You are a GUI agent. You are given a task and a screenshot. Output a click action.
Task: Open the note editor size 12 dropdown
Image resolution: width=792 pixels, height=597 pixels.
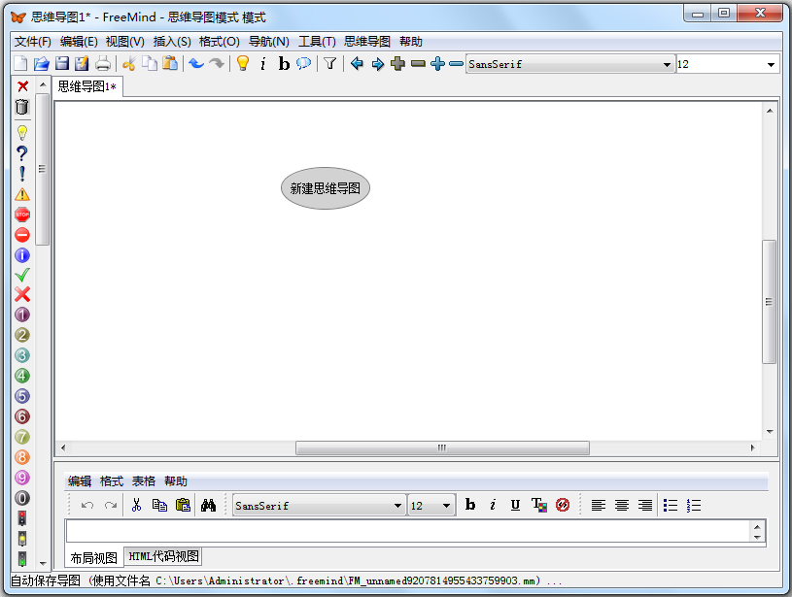pyautogui.click(x=430, y=506)
